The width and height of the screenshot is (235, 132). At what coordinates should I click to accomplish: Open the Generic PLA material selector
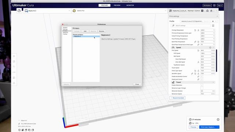point(119,11)
